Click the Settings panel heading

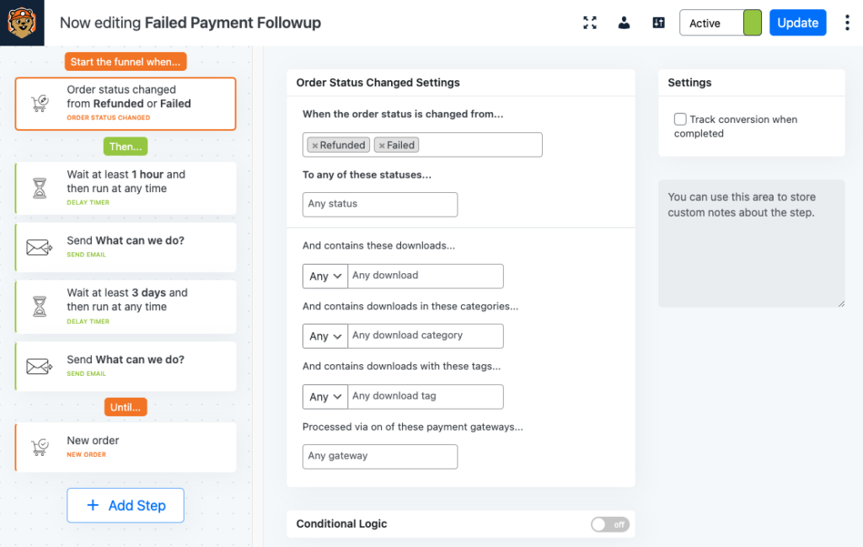tap(689, 83)
